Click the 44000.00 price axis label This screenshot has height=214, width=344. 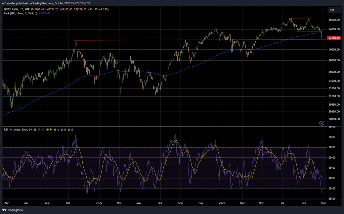[334, 30]
